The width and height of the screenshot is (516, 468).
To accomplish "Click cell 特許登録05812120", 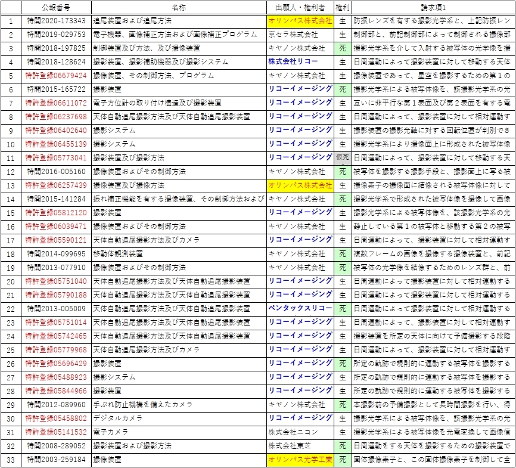I will pyautogui.click(x=56, y=213).
